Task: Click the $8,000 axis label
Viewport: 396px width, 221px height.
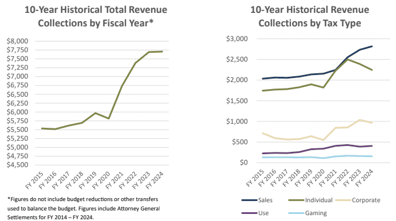Action: click(18, 41)
